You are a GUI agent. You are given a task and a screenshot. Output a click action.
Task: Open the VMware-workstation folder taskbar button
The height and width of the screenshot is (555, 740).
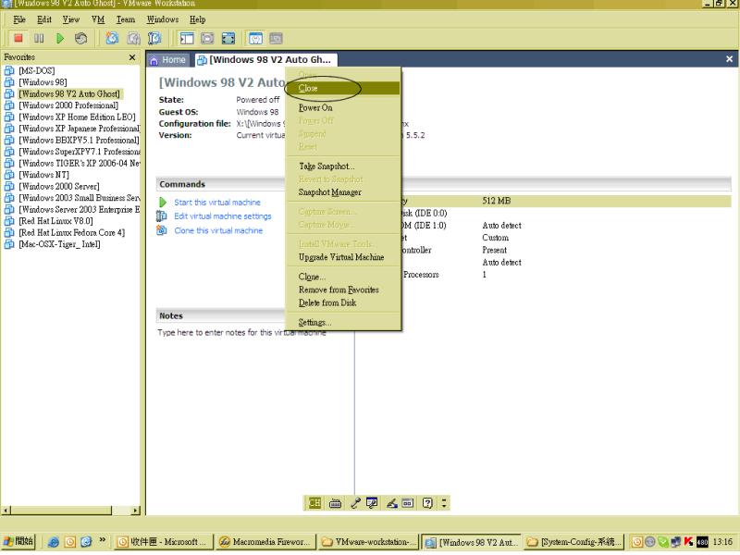(x=368, y=542)
